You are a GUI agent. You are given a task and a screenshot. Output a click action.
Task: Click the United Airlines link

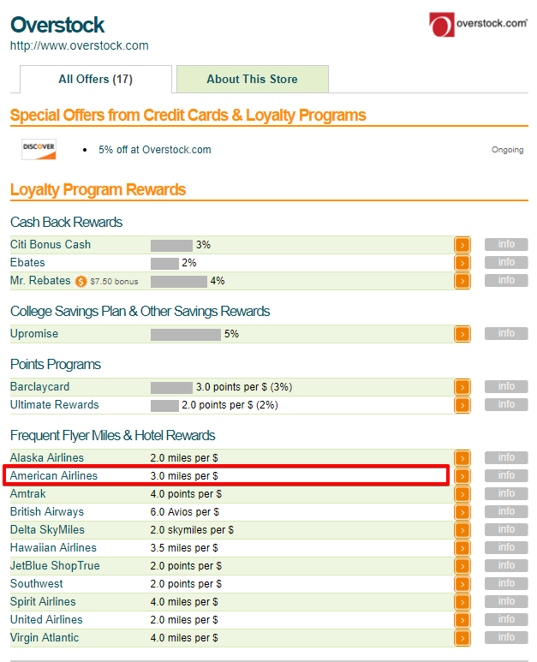(x=46, y=620)
